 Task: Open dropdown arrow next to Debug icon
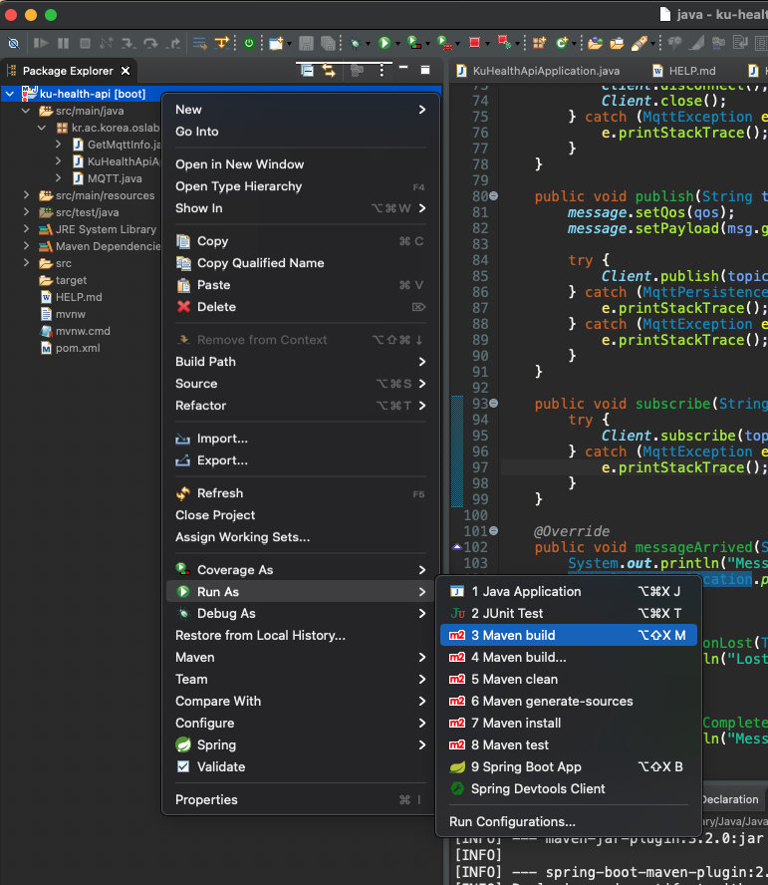pos(368,44)
